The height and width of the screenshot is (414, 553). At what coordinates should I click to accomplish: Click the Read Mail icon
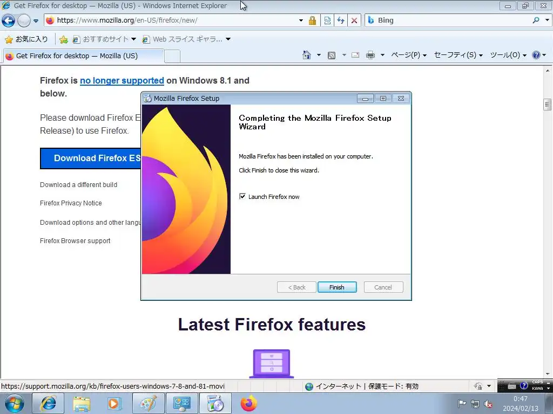(355, 55)
